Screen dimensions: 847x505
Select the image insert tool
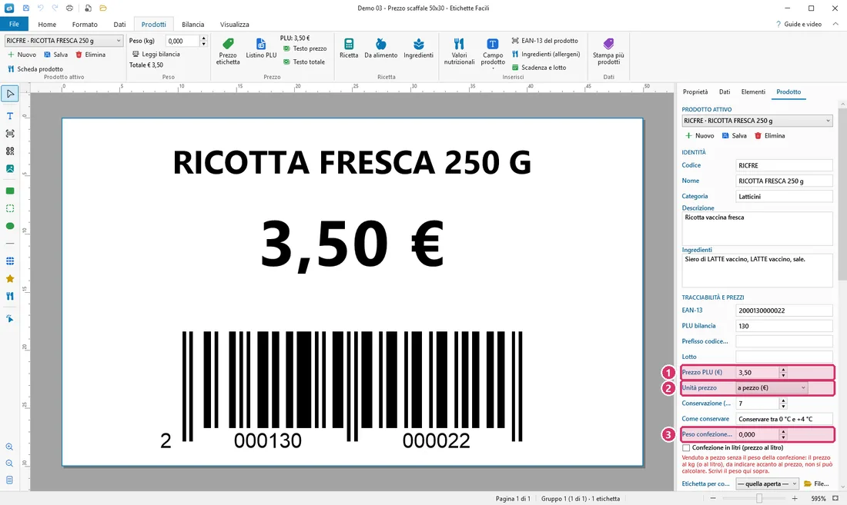coord(10,168)
